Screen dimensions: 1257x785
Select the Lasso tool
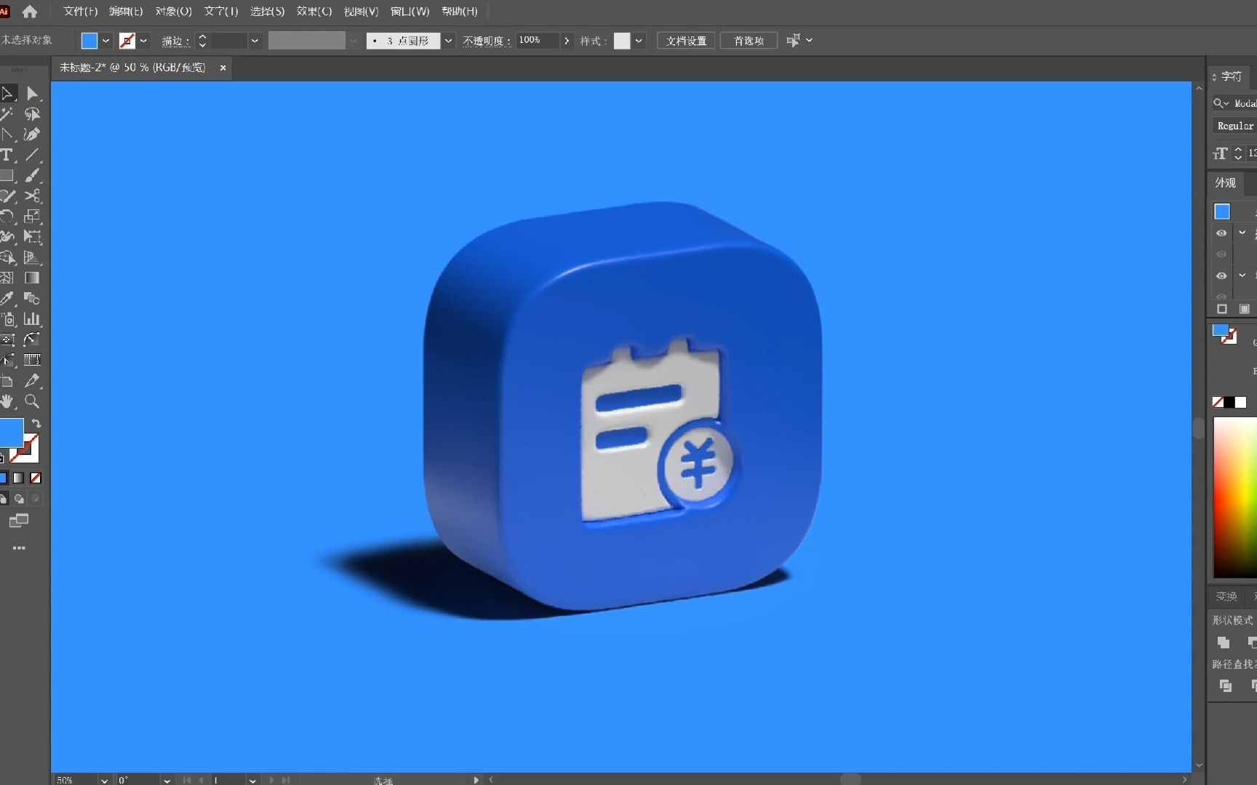tap(32, 114)
